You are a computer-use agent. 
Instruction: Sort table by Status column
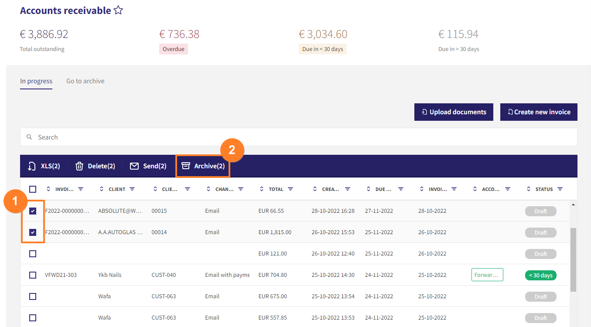pyautogui.click(x=529, y=189)
